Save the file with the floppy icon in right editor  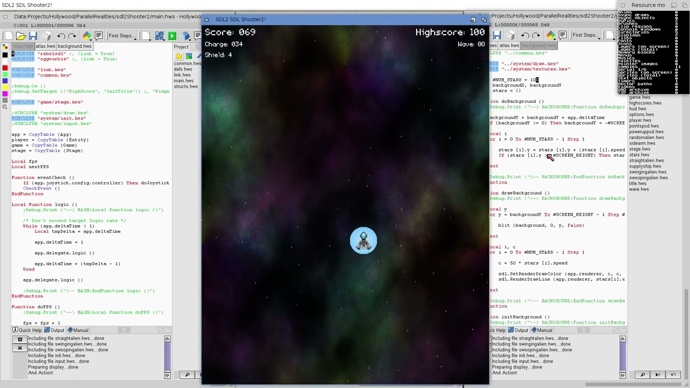[496, 36]
